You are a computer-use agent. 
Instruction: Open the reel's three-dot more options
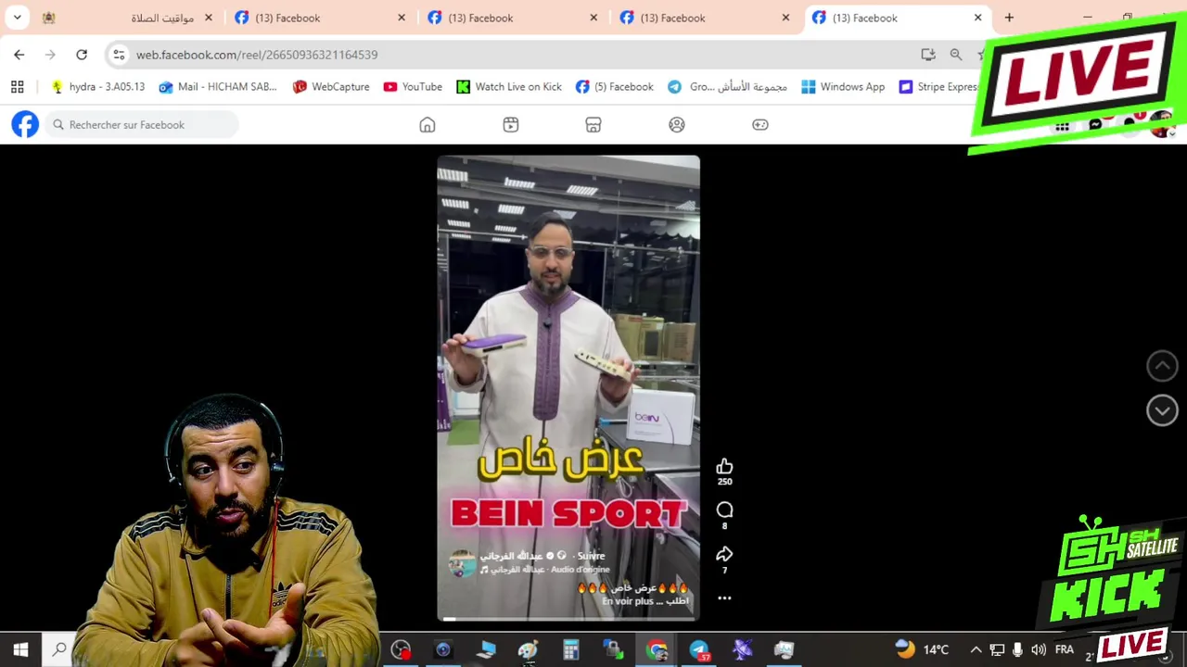coord(724,598)
